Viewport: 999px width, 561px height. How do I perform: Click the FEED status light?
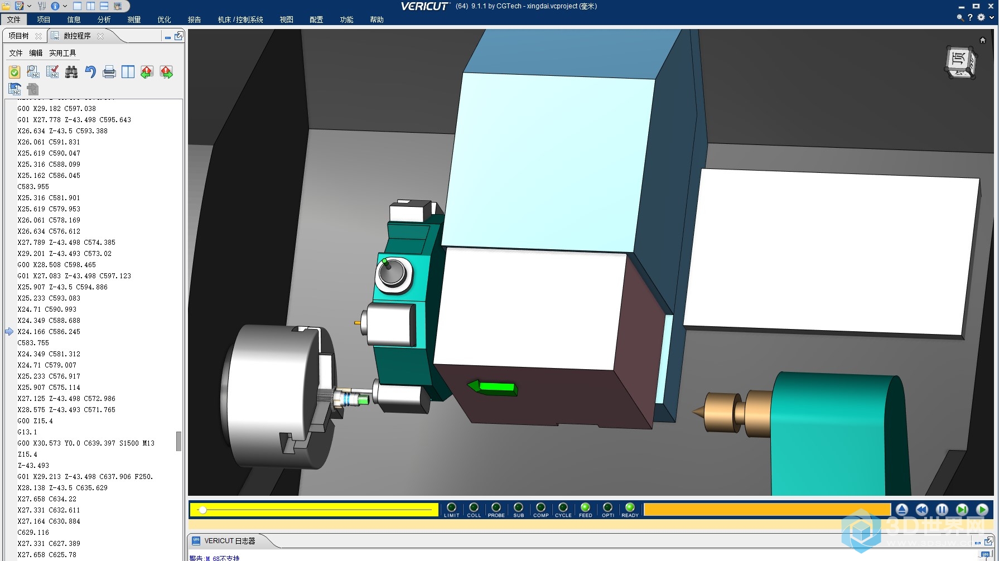click(x=586, y=507)
